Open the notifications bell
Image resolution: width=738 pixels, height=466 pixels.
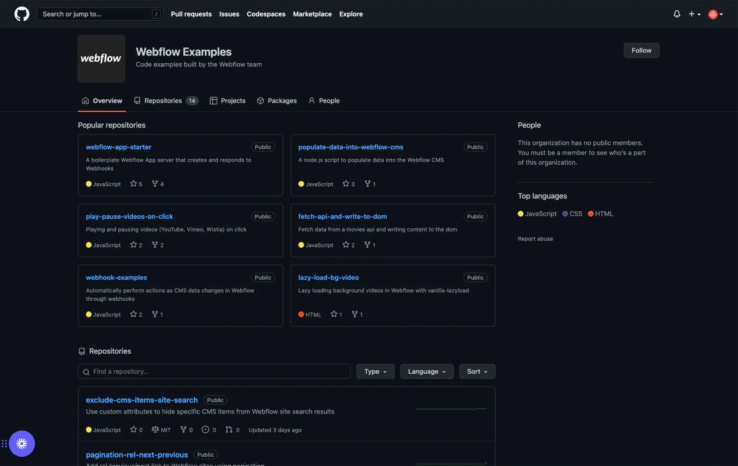[677, 14]
